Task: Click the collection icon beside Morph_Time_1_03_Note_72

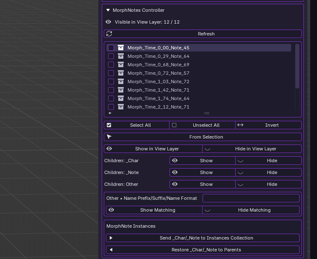Action: (121, 82)
